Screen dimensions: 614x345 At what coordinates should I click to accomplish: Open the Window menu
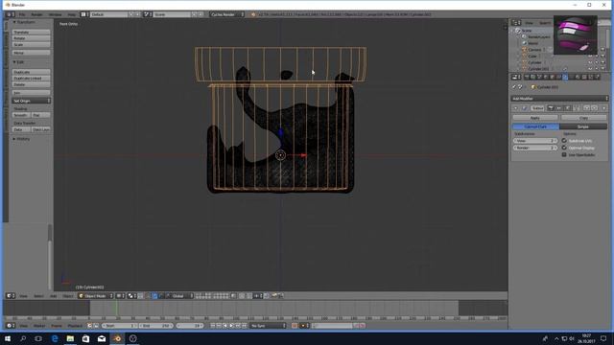tap(56, 14)
